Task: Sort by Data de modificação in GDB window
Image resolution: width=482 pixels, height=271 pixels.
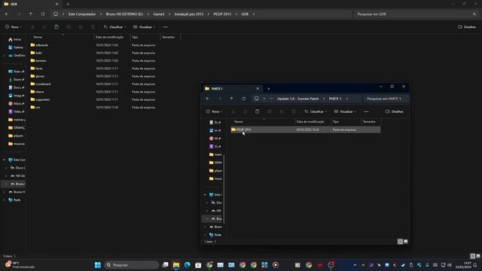Action: tap(109, 37)
